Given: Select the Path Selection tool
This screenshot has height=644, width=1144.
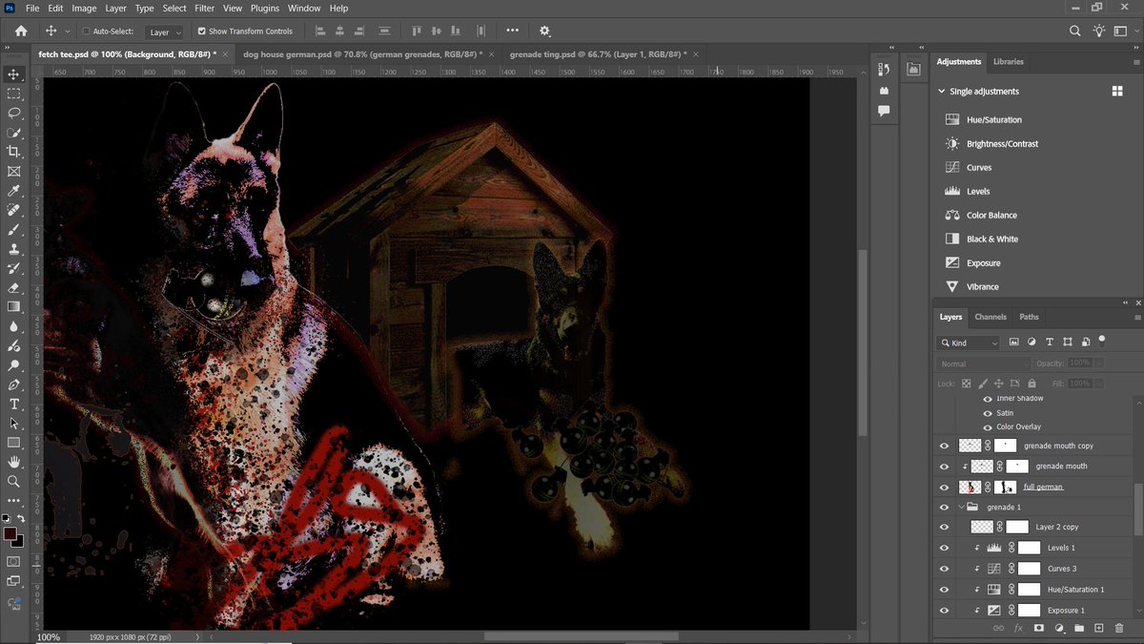Looking at the screenshot, I should coord(13,424).
